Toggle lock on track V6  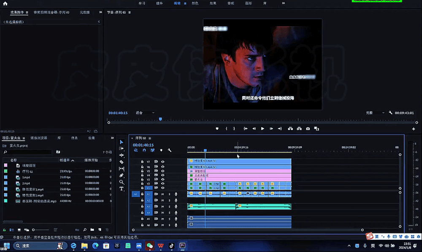(142, 166)
